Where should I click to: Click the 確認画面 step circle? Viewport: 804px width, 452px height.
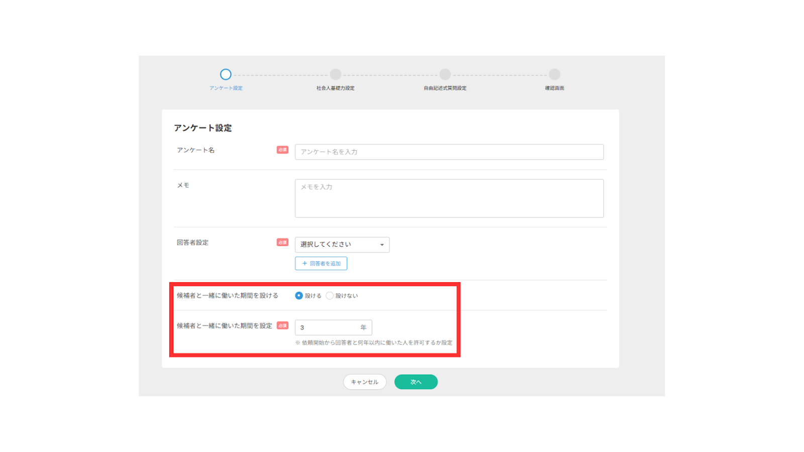click(x=554, y=74)
